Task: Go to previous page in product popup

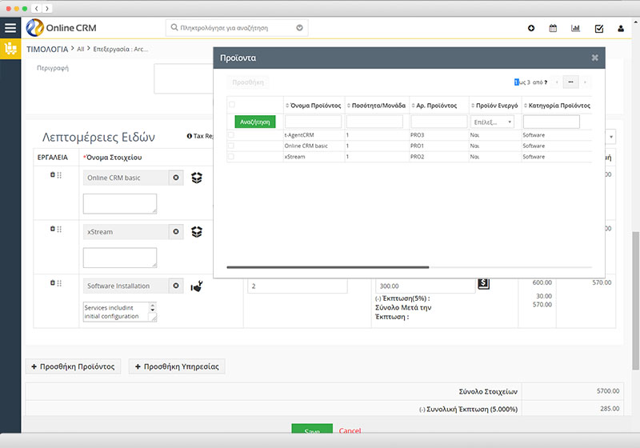Action: tap(557, 82)
